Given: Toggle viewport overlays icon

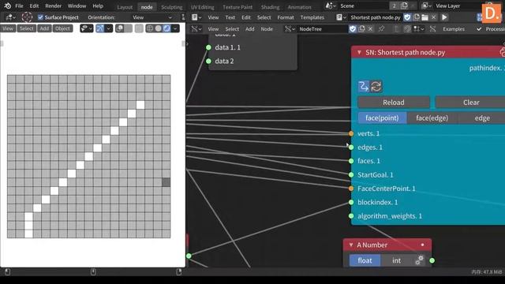Looking at the screenshot, I should [x=120, y=28].
